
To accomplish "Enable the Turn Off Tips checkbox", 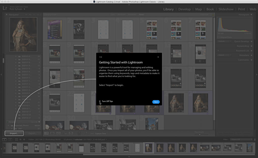I will (100, 101).
